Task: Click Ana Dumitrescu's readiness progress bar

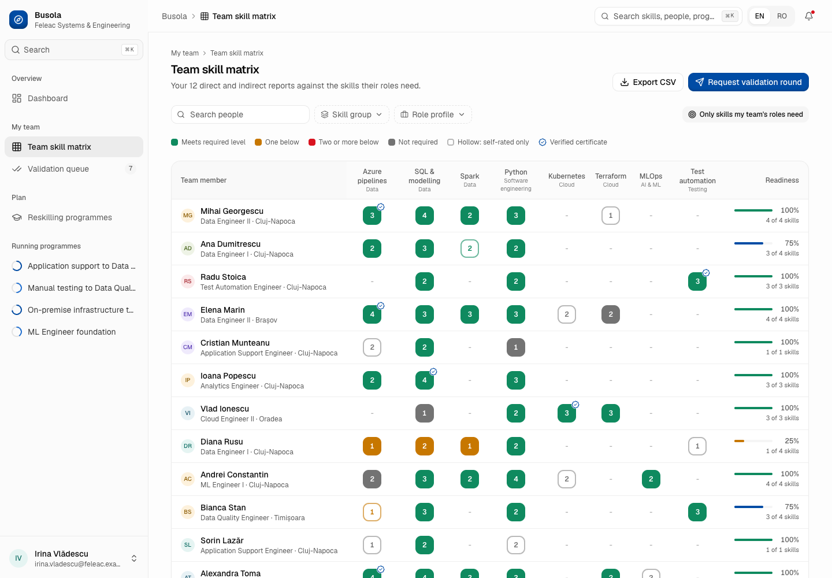Action: pos(753,243)
